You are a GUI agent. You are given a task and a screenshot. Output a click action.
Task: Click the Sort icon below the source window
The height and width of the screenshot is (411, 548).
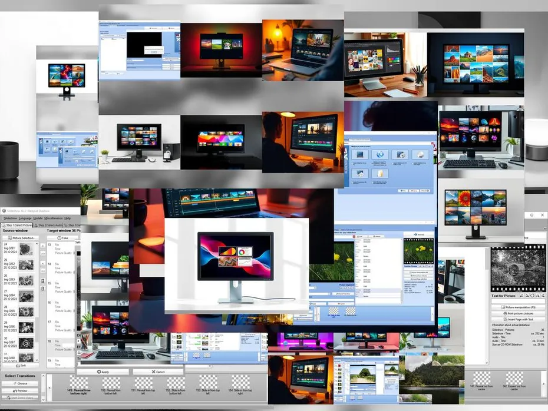[x=19, y=366]
